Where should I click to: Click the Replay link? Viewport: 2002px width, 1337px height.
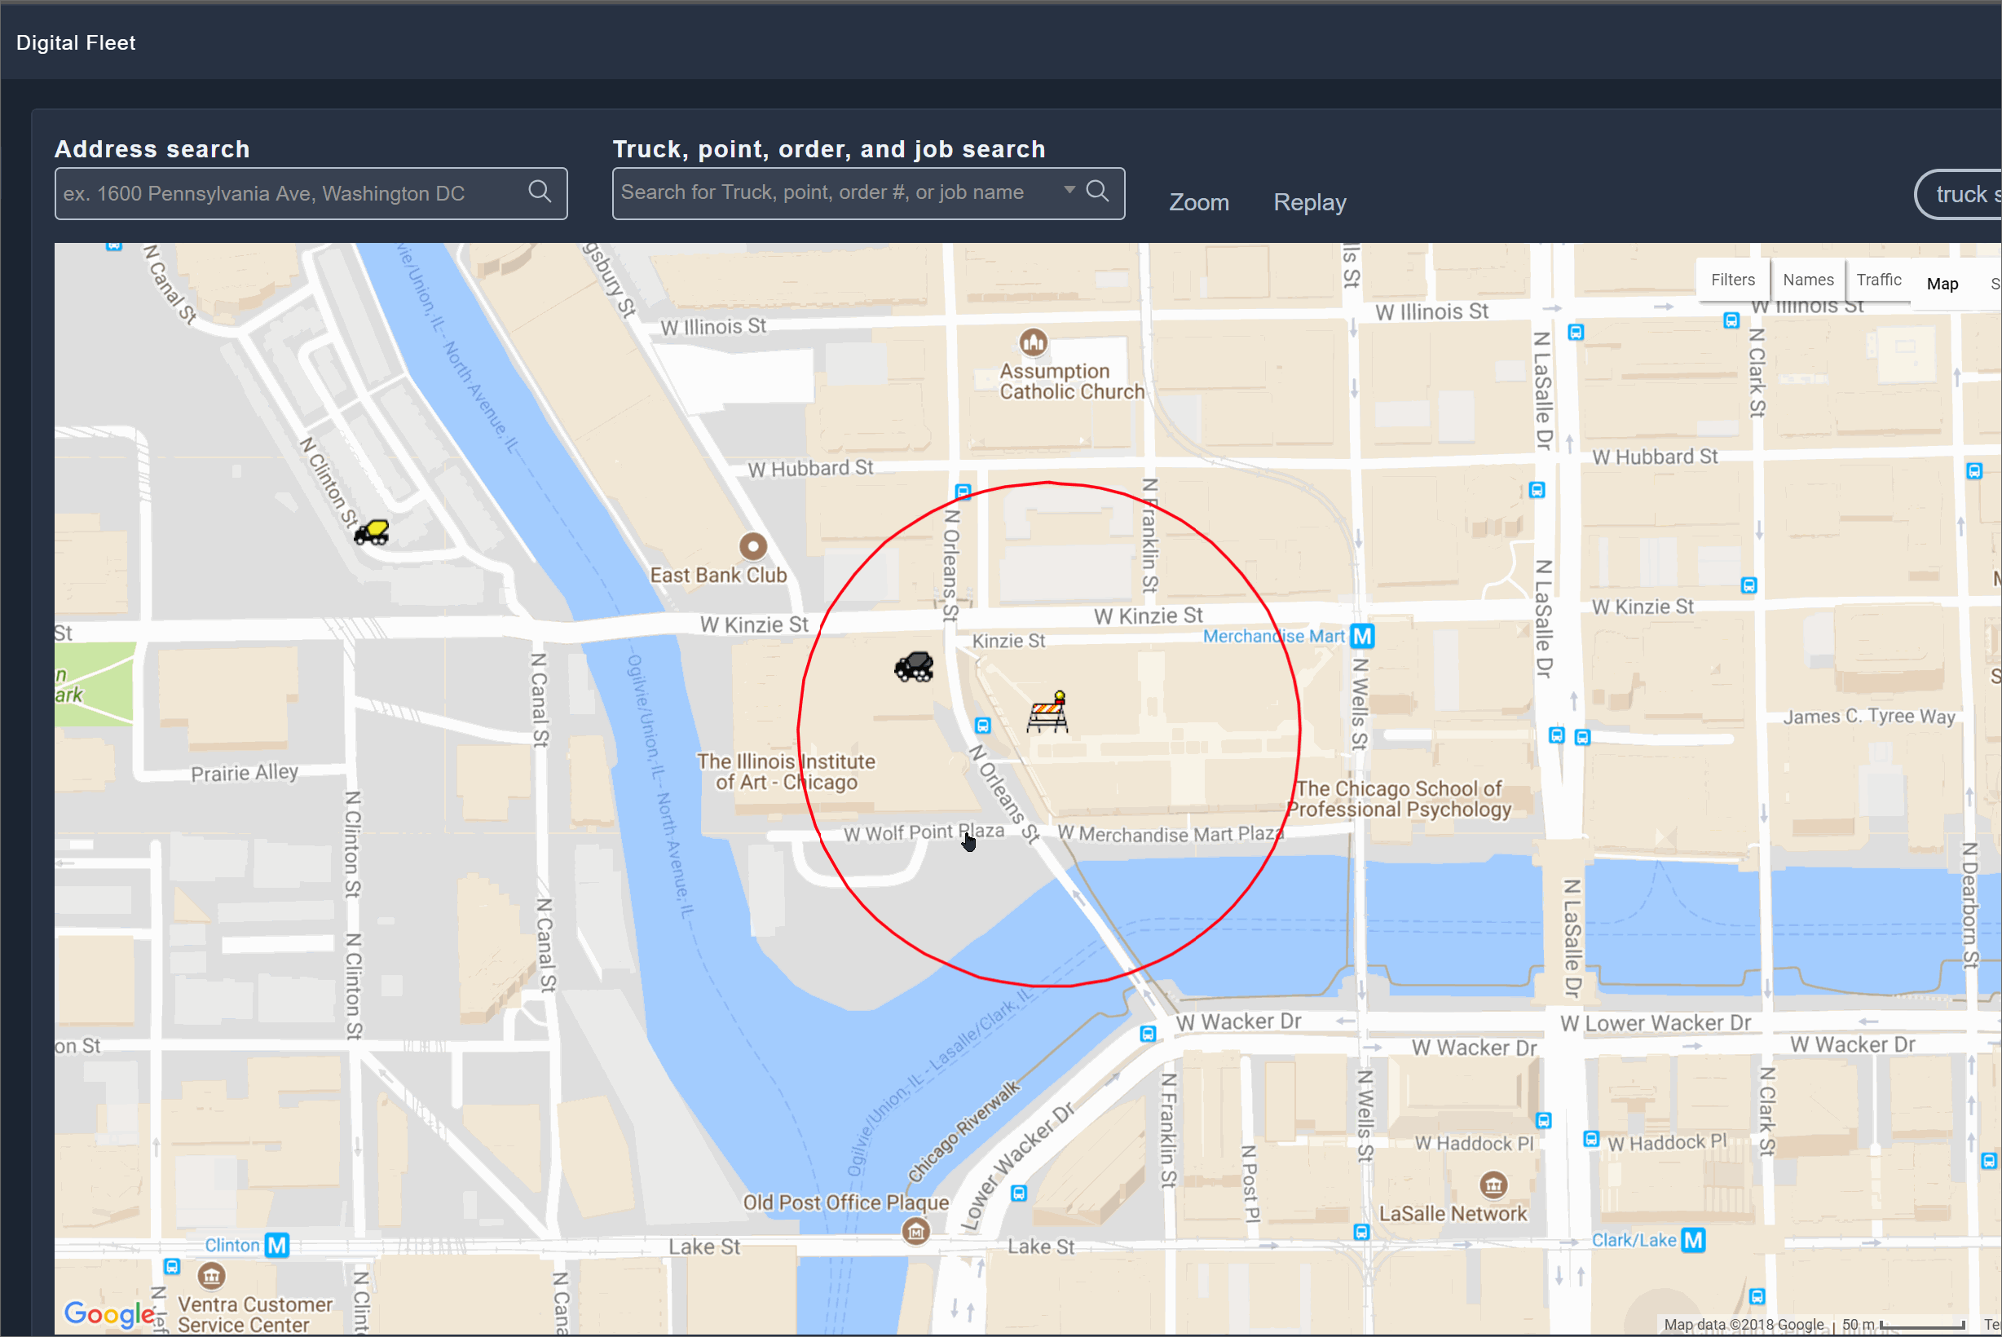click(1310, 202)
